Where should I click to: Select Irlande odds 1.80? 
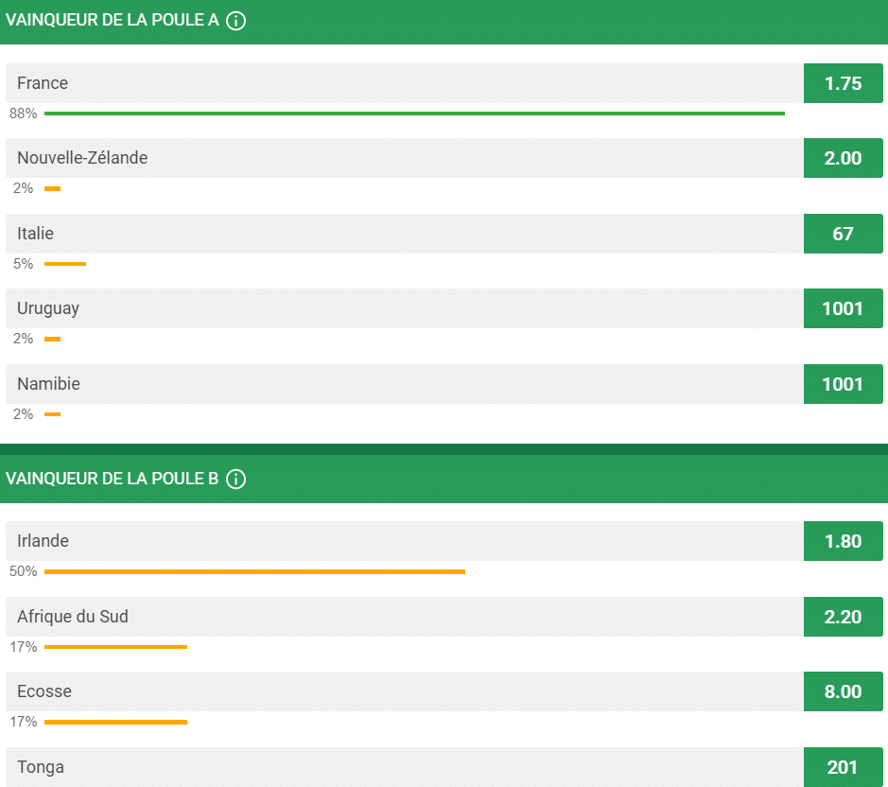[843, 541]
